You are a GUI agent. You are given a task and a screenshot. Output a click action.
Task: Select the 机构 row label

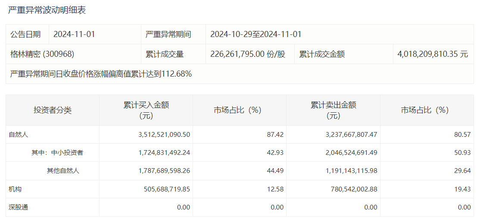pyautogui.click(x=15, y=189)
